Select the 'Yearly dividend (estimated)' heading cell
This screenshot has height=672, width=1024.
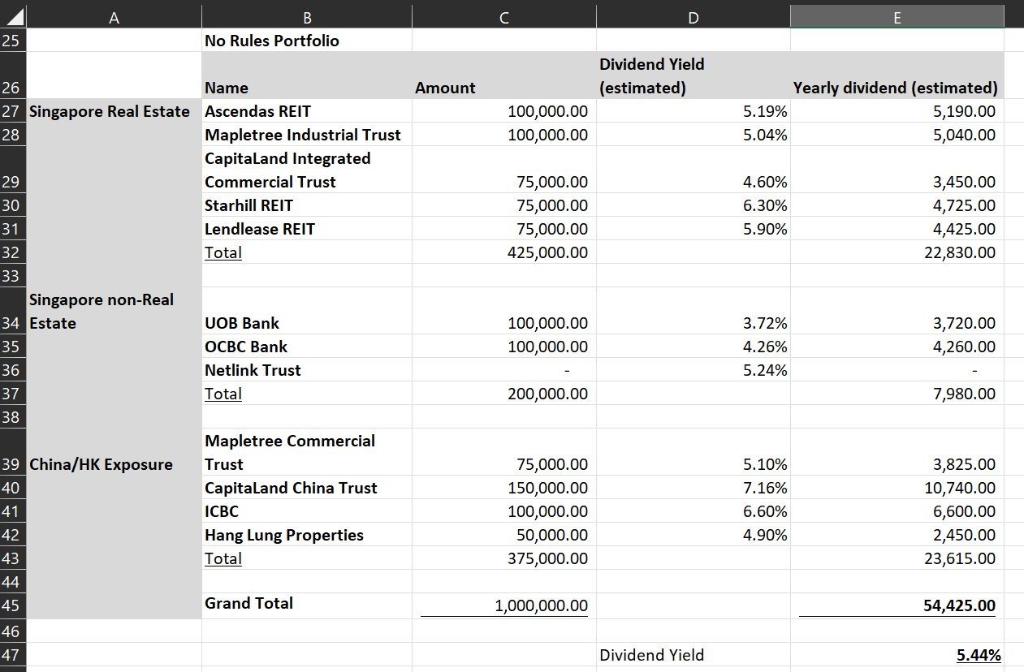pos(897,76)
